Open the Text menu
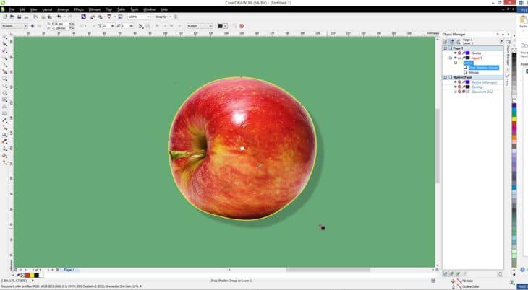This screenshot has width=528, height=290. click(x=108, y=10)
